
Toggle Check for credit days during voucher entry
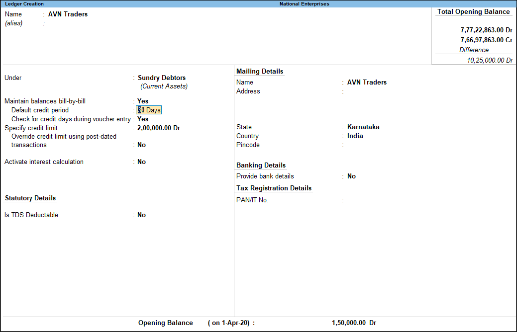click(x=143, y=119)
